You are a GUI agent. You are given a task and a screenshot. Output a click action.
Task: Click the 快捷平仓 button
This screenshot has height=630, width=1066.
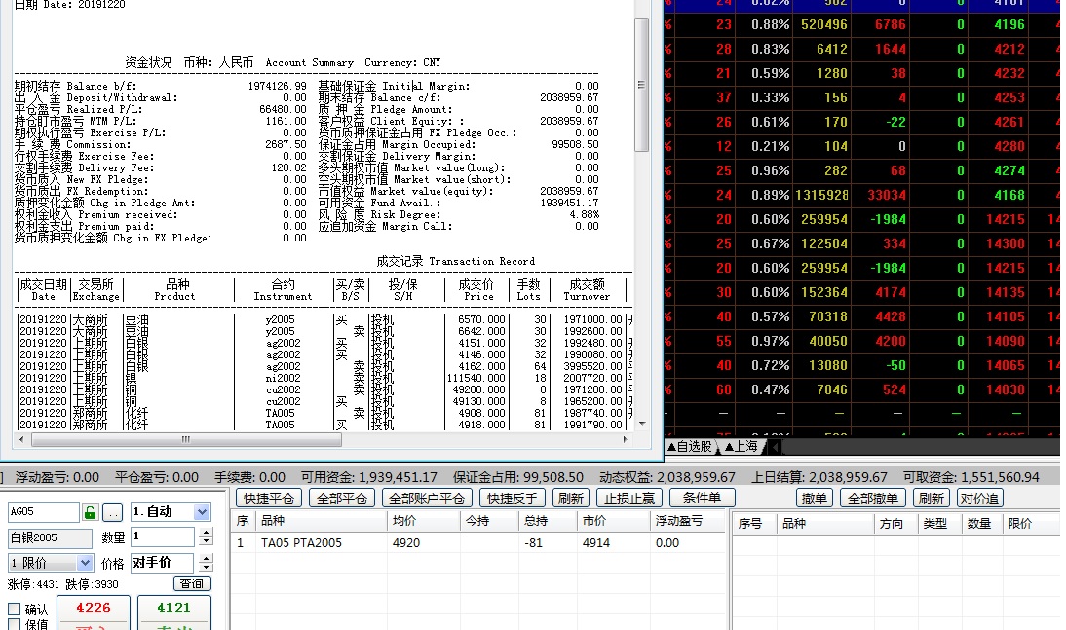pos(269,499)
